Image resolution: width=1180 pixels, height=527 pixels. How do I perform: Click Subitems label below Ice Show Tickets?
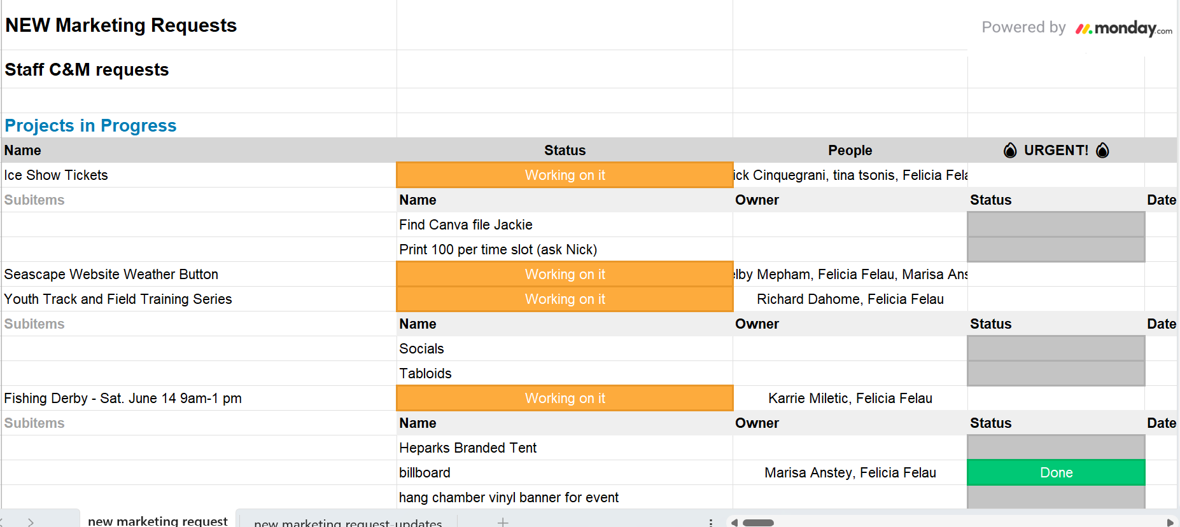click(x=34, y=200)
